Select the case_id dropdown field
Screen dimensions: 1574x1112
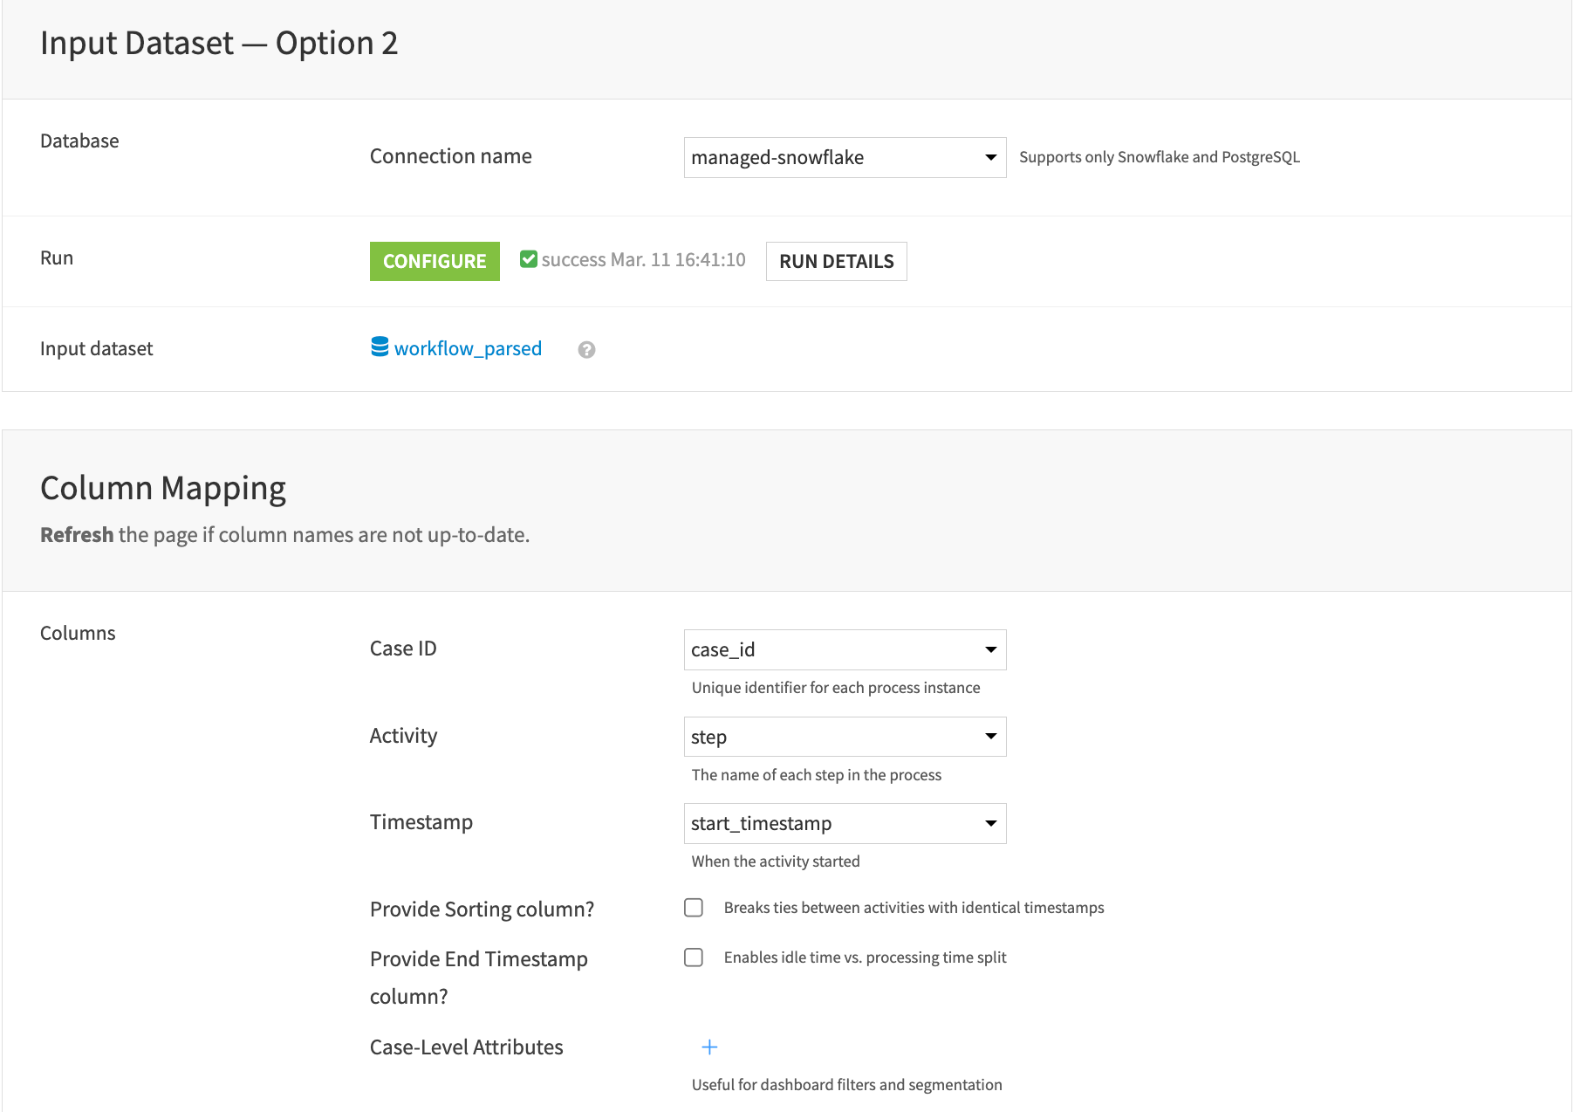(844, 649)
